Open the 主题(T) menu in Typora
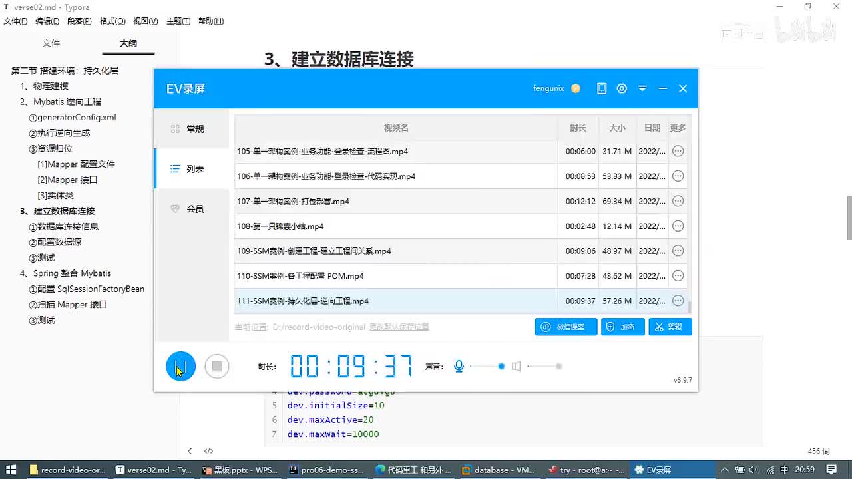Screen dimensions: 852x479 178,21
